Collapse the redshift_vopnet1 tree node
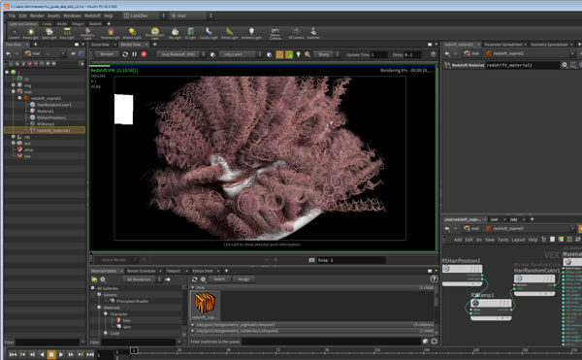The height and width of the screenshot is (360, 582). click(x=19, y=98)
